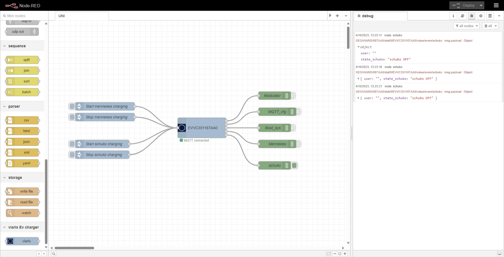Select the udp out palette node
This screenshot has width=504, height=257.
click(22, 32)
